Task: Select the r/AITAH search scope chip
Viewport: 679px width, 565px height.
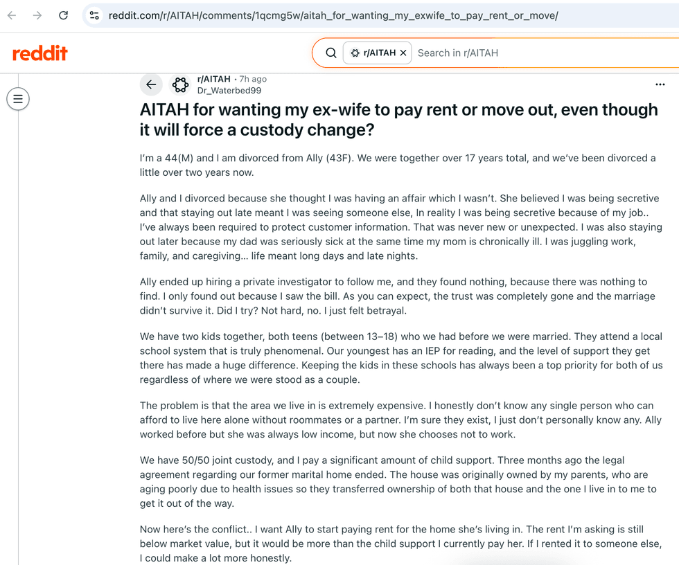Action: 377,53
